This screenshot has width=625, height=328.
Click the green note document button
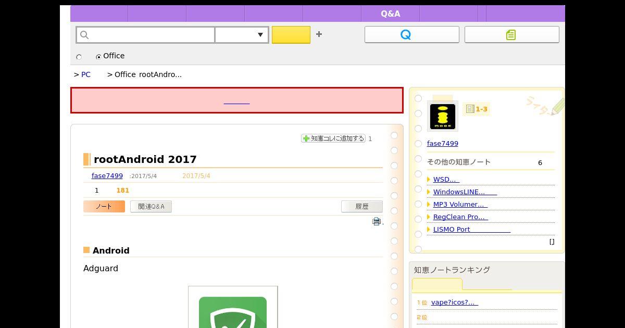point(511,34)
